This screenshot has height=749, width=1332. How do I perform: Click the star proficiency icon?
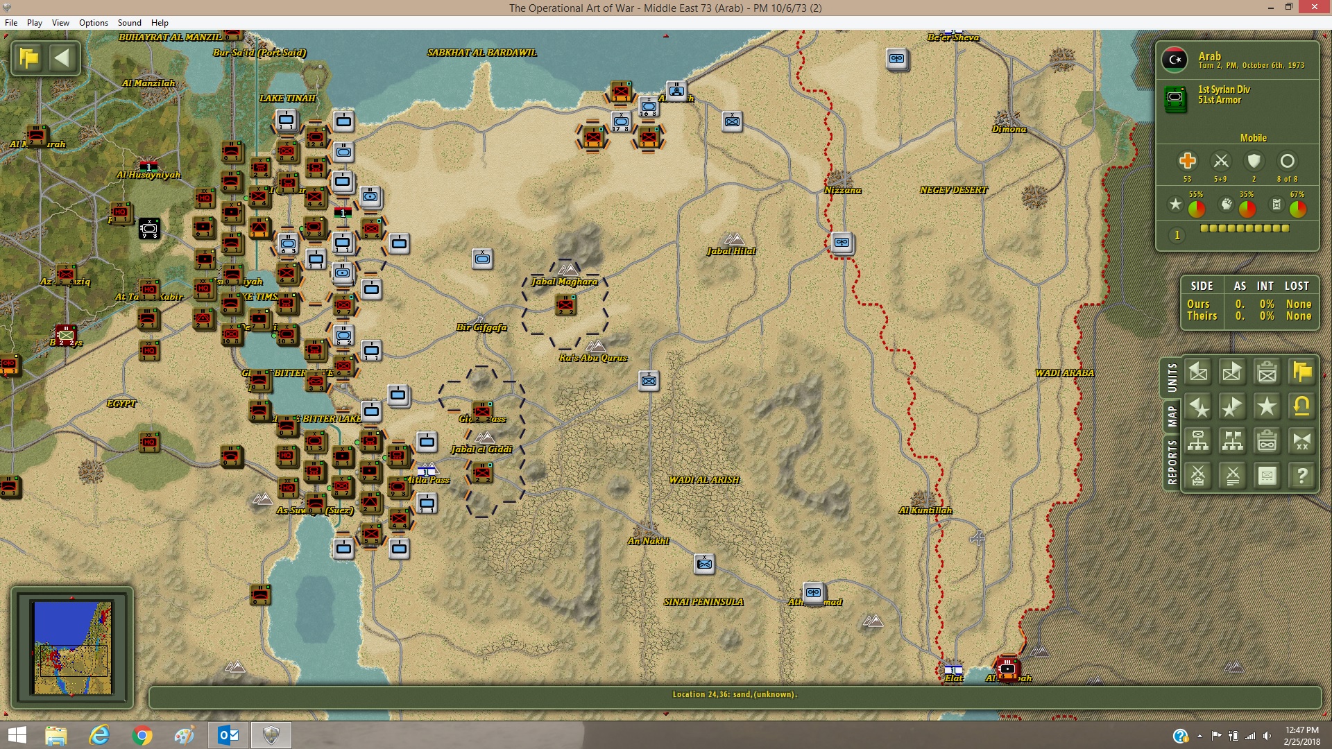pos(1175,205)
